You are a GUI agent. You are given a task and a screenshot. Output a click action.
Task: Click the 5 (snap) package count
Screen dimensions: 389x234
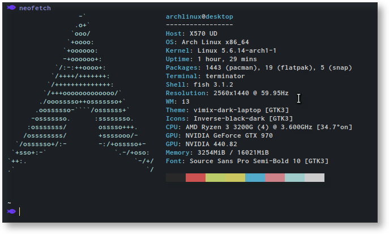pos(337,67)
